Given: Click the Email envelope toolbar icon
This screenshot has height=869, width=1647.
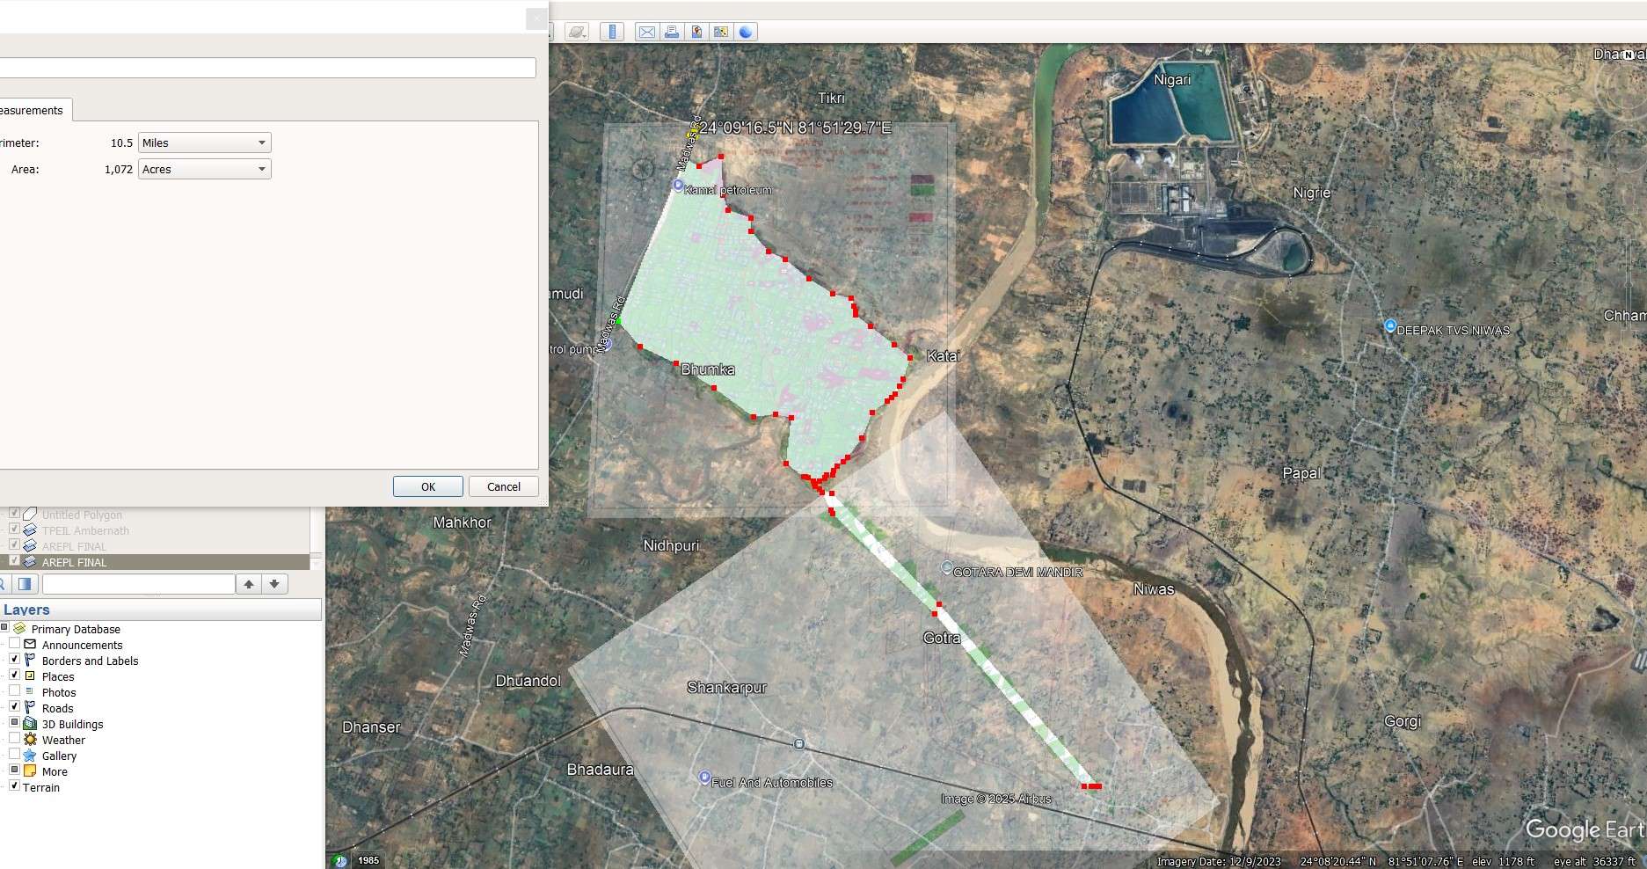Looking at the screenshot, I should [x=647, y=32].
